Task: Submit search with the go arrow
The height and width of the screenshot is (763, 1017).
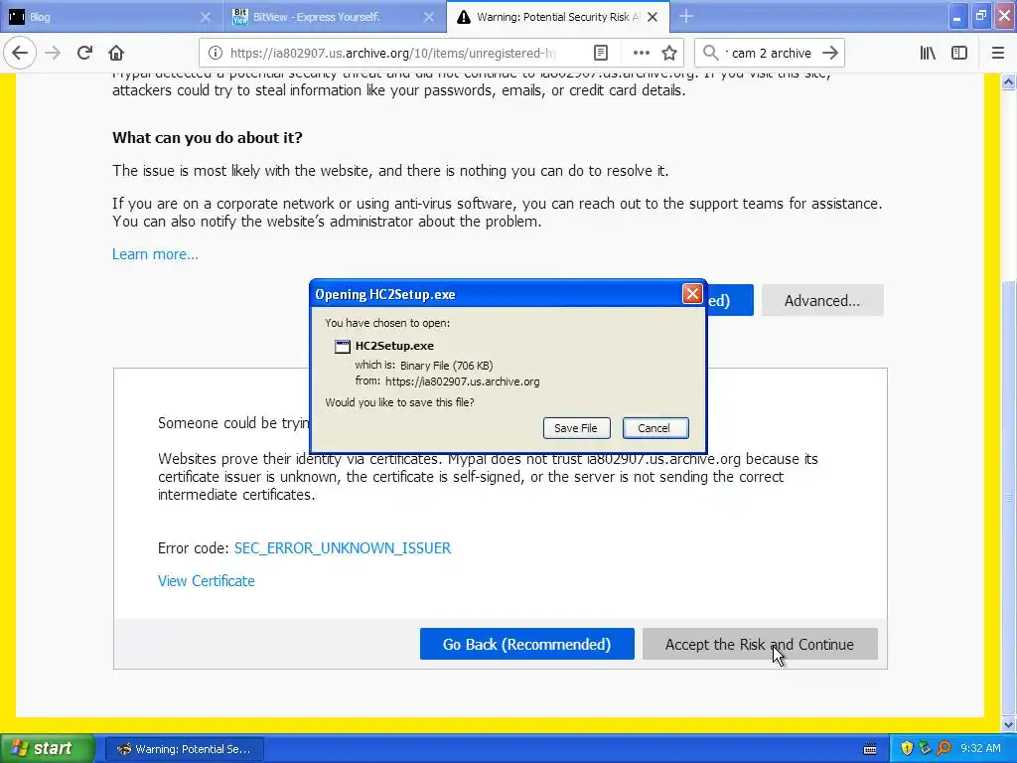Action: tap(829, 53)
